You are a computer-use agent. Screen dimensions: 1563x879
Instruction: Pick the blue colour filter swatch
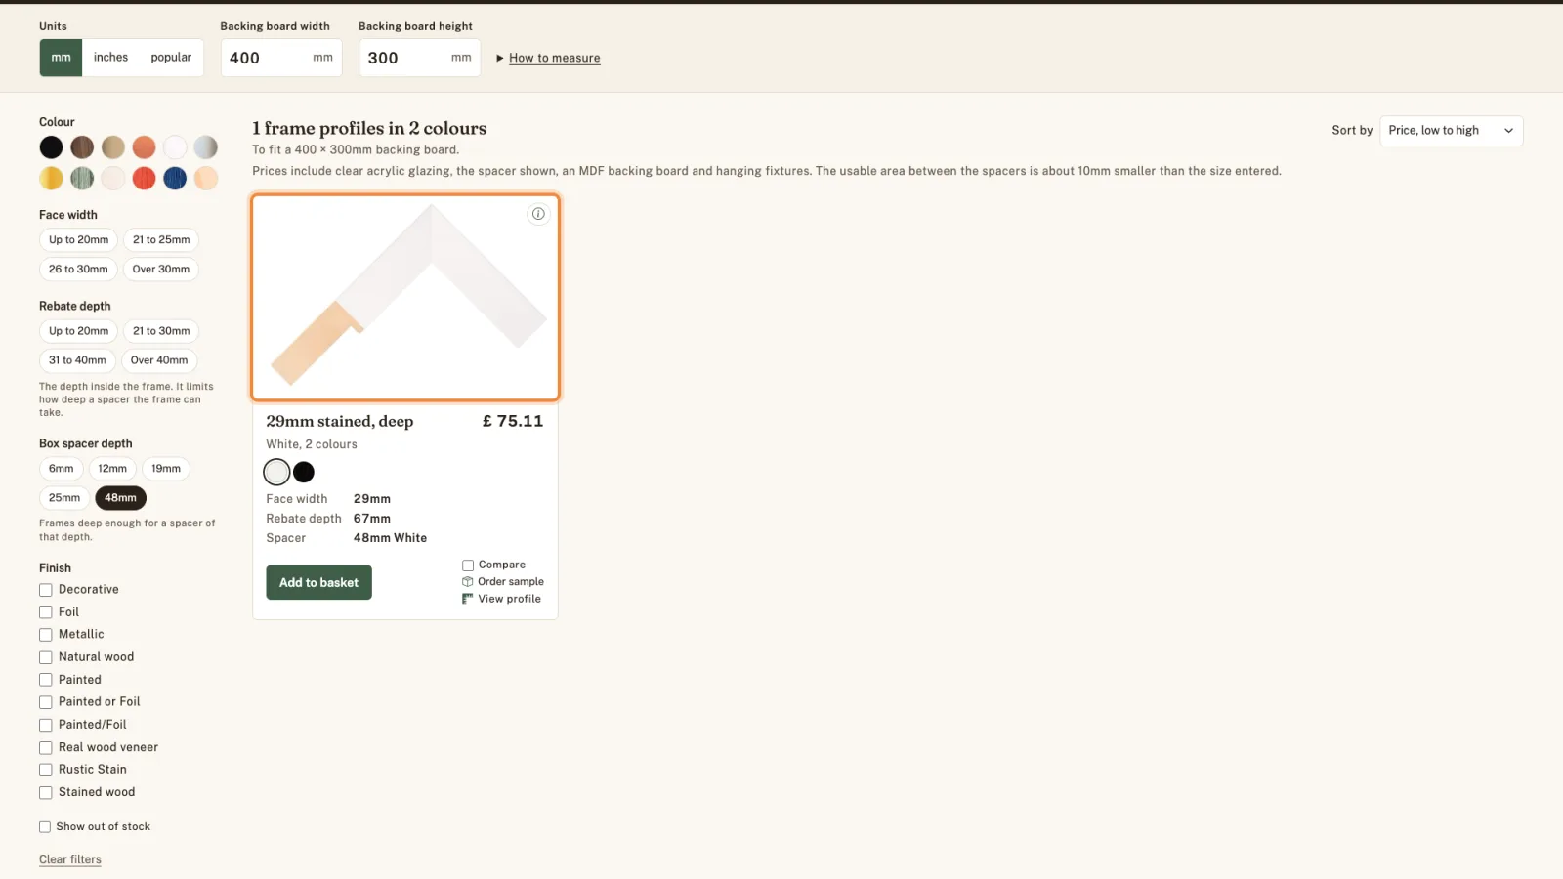(175, 179)
